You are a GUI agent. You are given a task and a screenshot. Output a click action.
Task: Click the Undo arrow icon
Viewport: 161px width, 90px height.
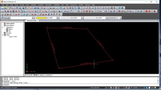coord(35,8)
